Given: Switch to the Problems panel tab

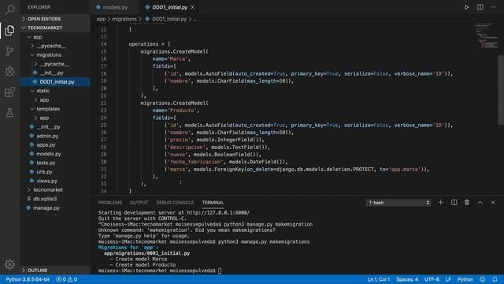Looking at the screenshot, I should (110, 203).
